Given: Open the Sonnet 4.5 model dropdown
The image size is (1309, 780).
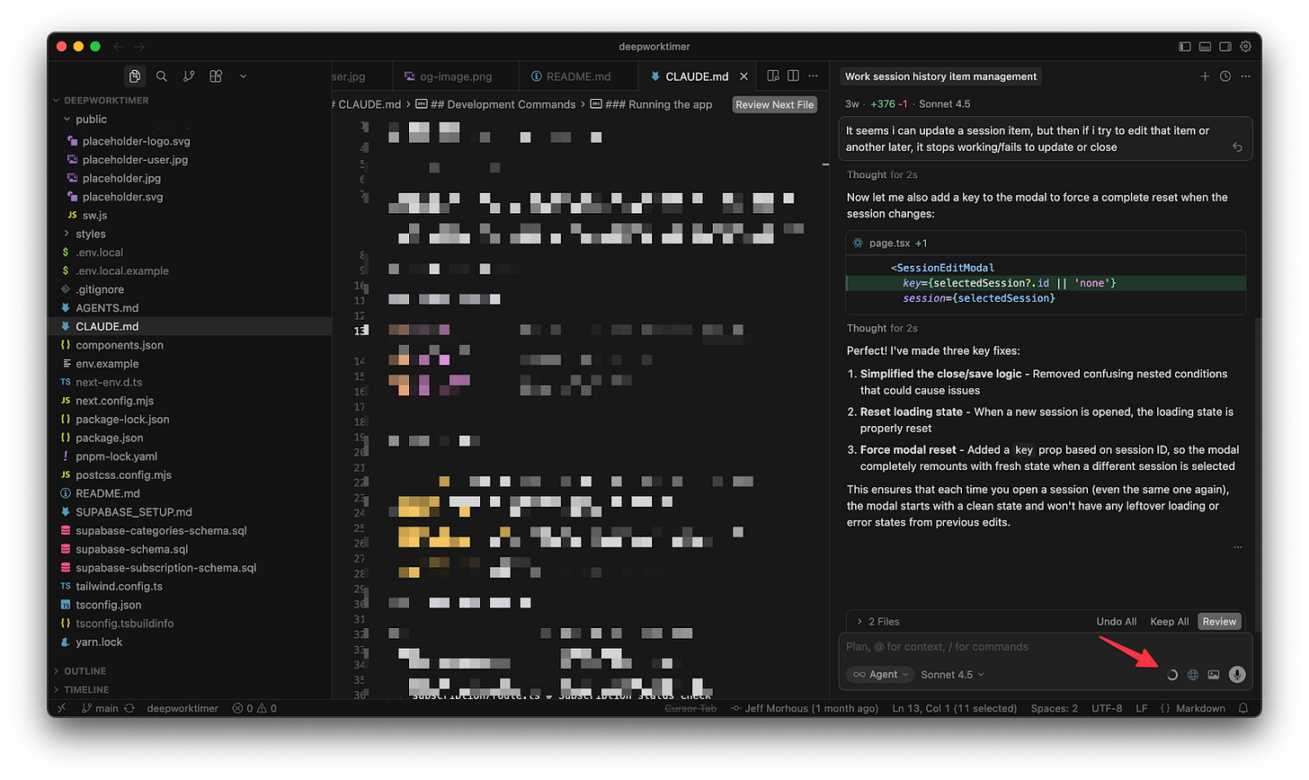Looking at the screenshot, I should coord(952,675).
